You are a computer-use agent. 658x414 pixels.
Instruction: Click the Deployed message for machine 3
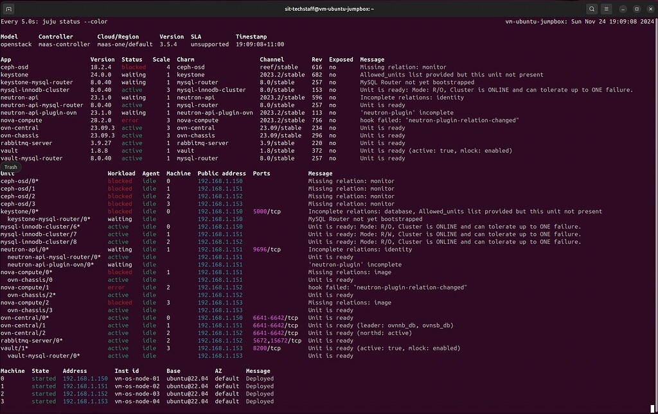pos(260,402)
